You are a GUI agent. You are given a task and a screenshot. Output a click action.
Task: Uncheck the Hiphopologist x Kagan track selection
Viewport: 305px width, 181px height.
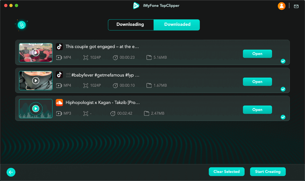[x=283, y=117]
